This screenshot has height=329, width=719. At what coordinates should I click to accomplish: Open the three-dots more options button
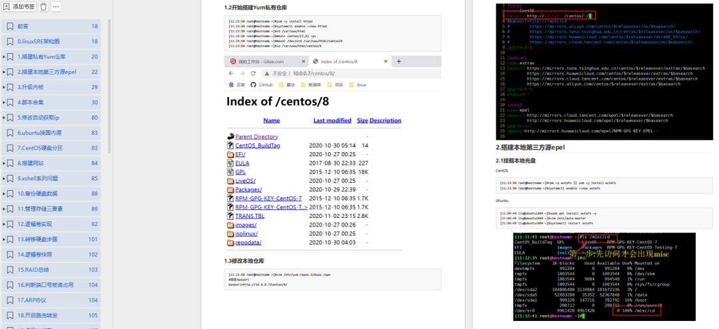coord(55,7)
